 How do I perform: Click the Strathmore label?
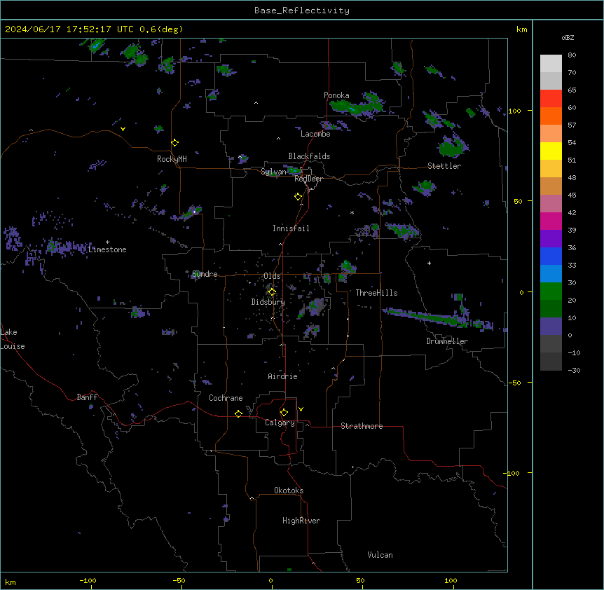362,426
